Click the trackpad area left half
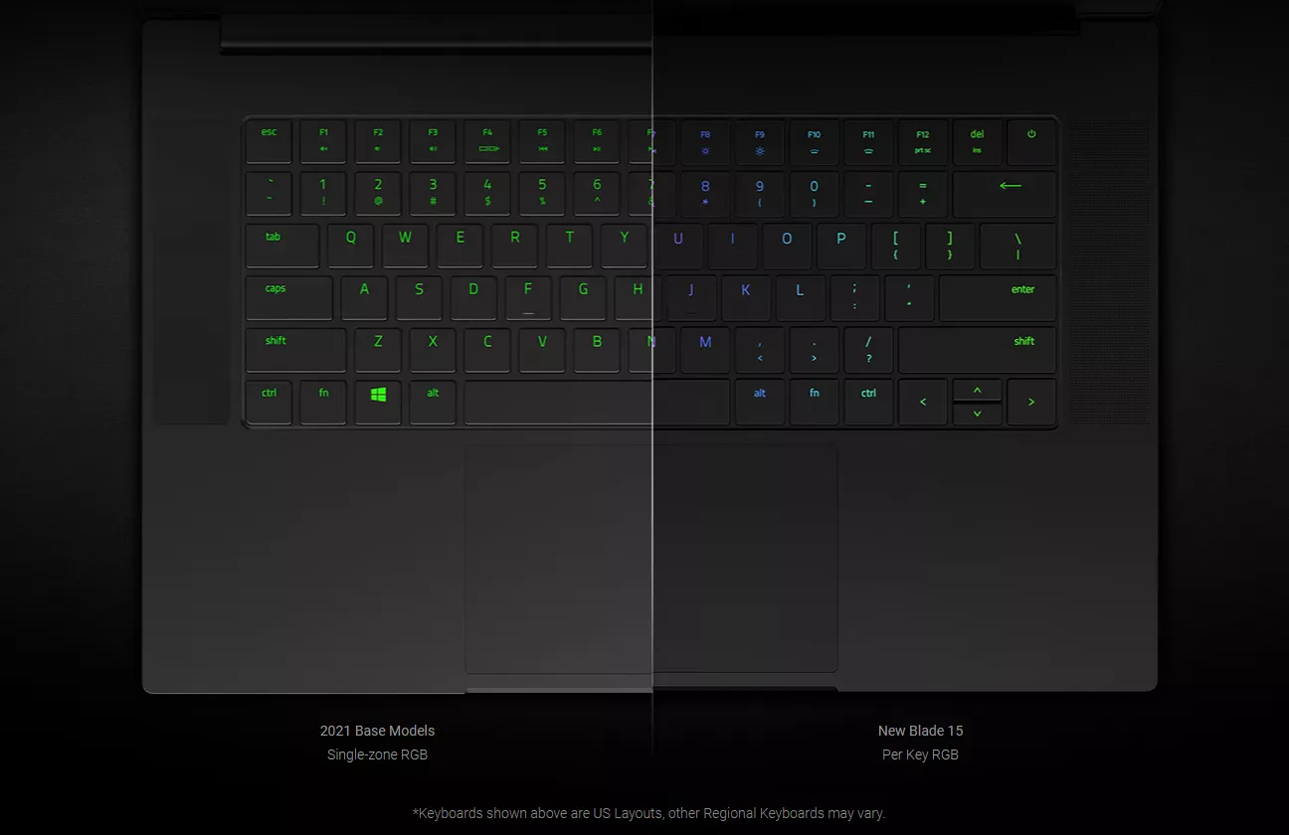 [x=558, y=560]
